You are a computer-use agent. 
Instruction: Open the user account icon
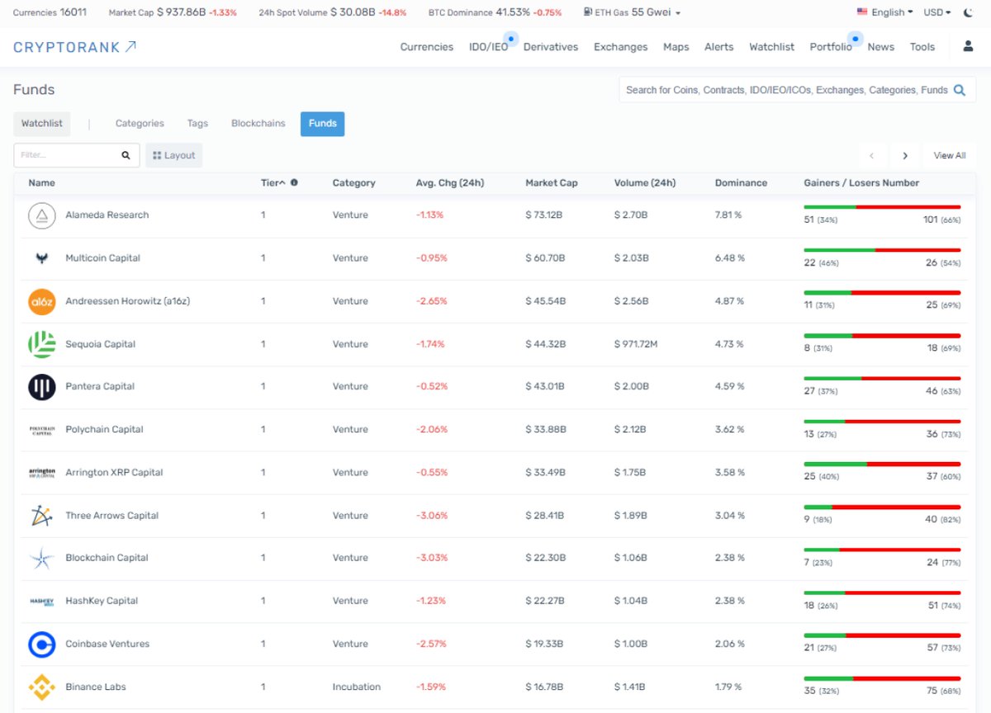point(968,46)
